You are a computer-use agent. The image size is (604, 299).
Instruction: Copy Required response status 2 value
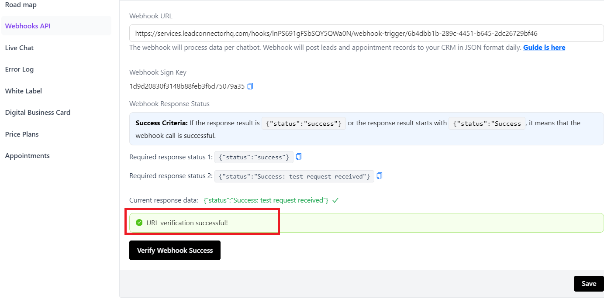pos(380,176)
